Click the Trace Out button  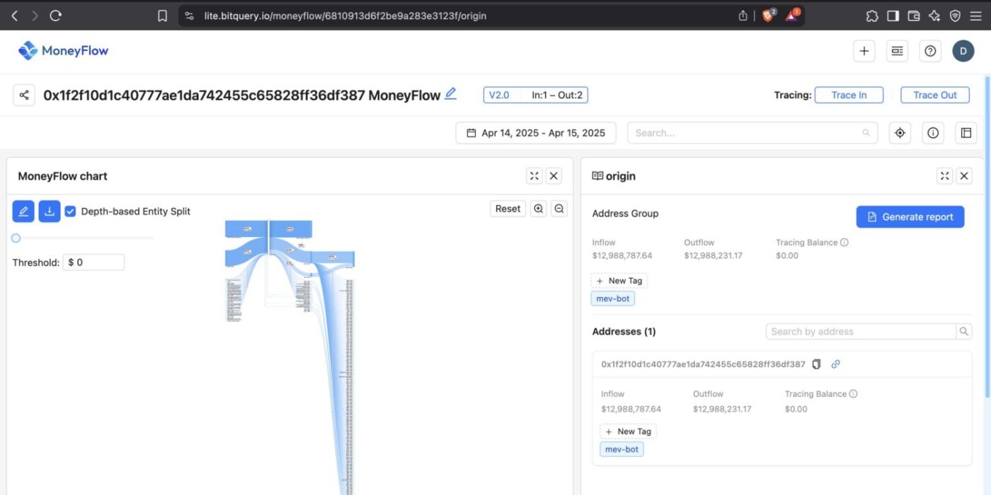click(x=935, y=95)
